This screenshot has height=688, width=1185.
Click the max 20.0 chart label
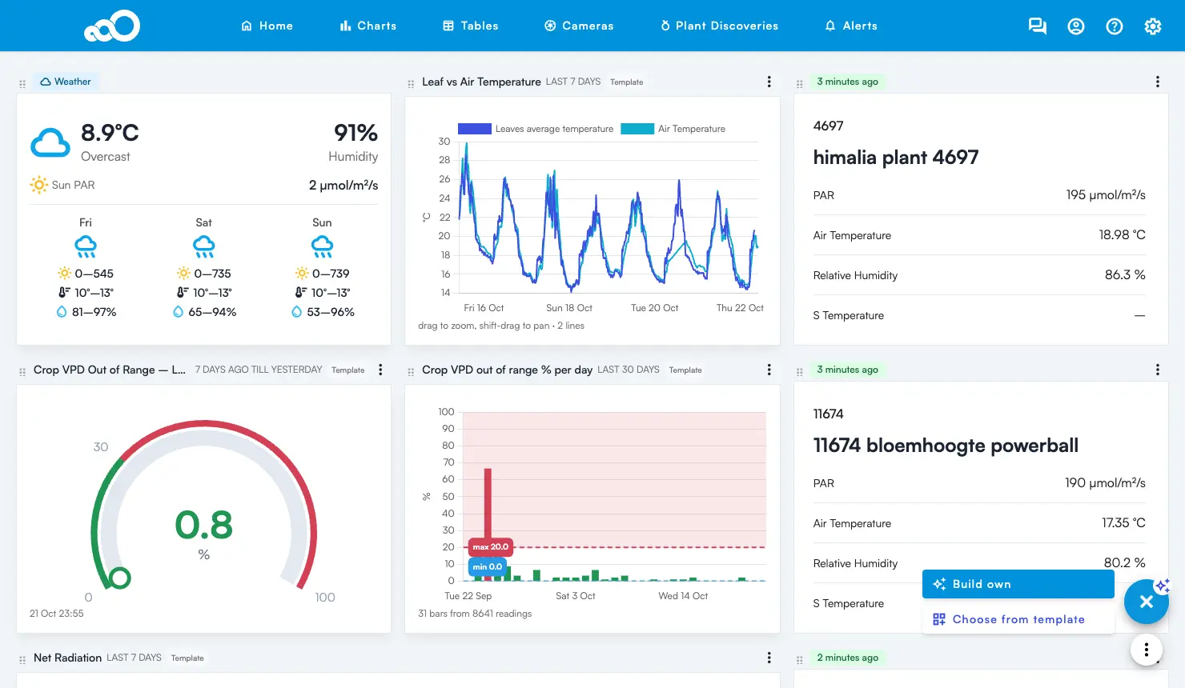[491, 547]
